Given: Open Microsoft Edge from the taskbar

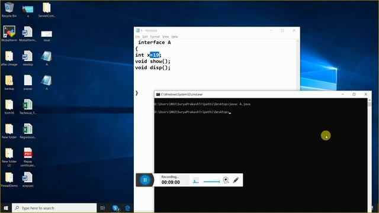Looking at the screenshot, I should click(x=128, y=208).
